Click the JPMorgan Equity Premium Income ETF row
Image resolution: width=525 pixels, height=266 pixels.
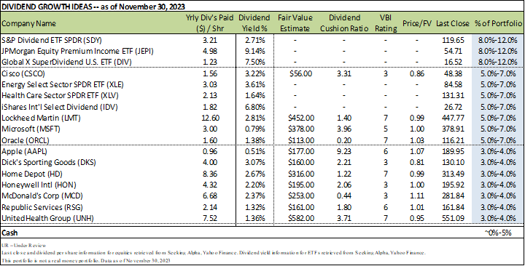(262, 51)
